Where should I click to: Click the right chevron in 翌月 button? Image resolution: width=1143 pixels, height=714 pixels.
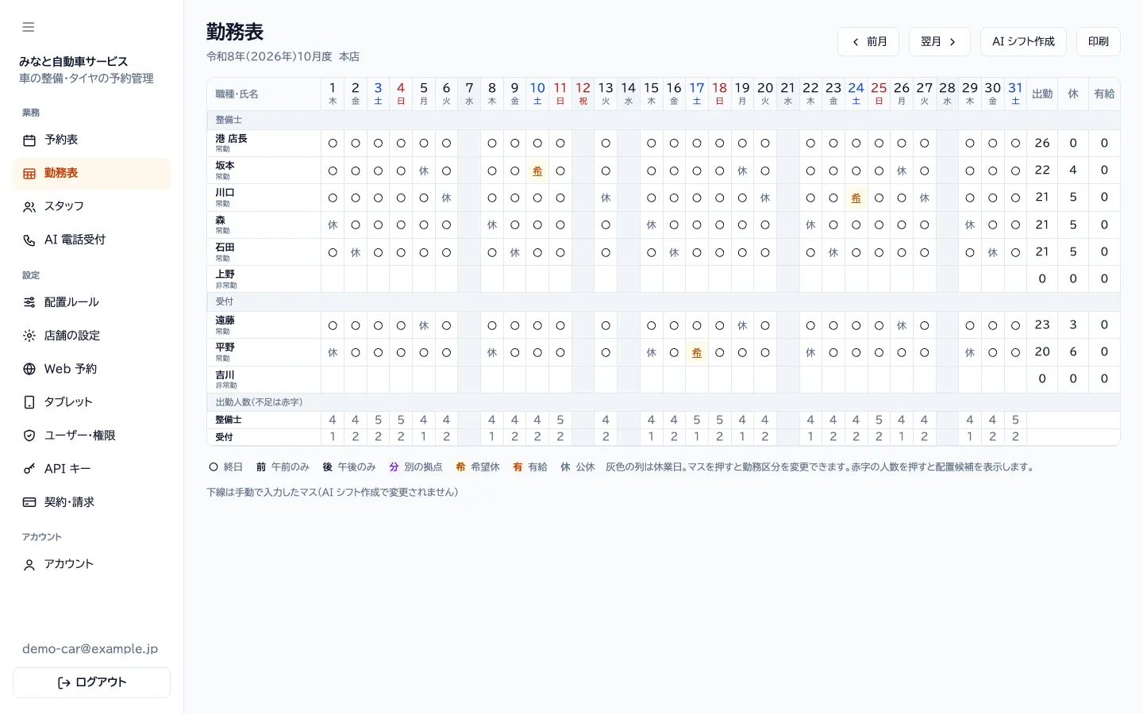[x=952, y=42]
